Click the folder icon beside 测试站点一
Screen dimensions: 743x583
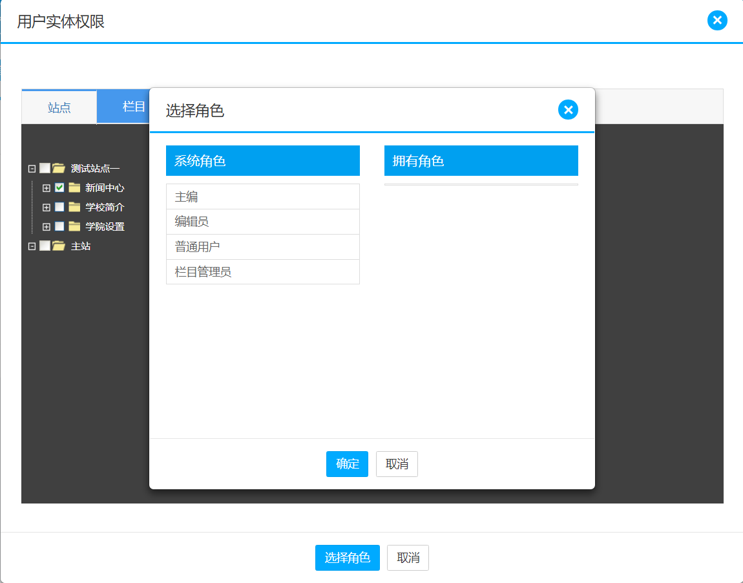[59, 169]
